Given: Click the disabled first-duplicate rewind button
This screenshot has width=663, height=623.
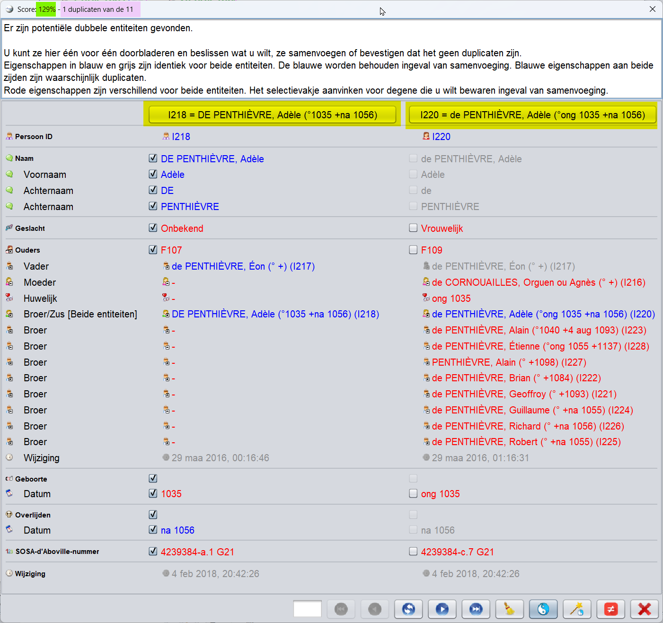Looking at the screenshot, I should pyautogui.click(x=341, y=609).
